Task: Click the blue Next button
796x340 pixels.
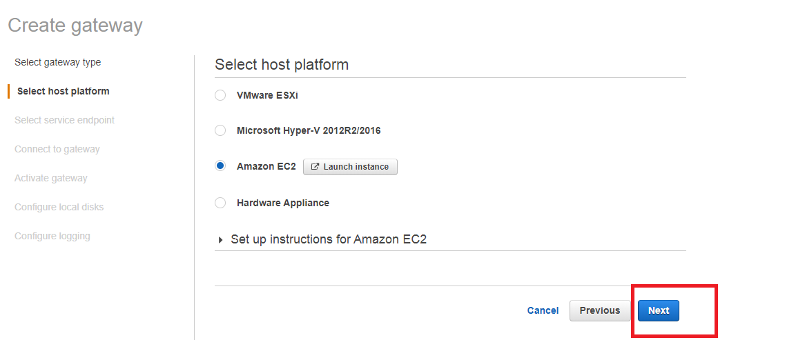Action: [658, 310]
